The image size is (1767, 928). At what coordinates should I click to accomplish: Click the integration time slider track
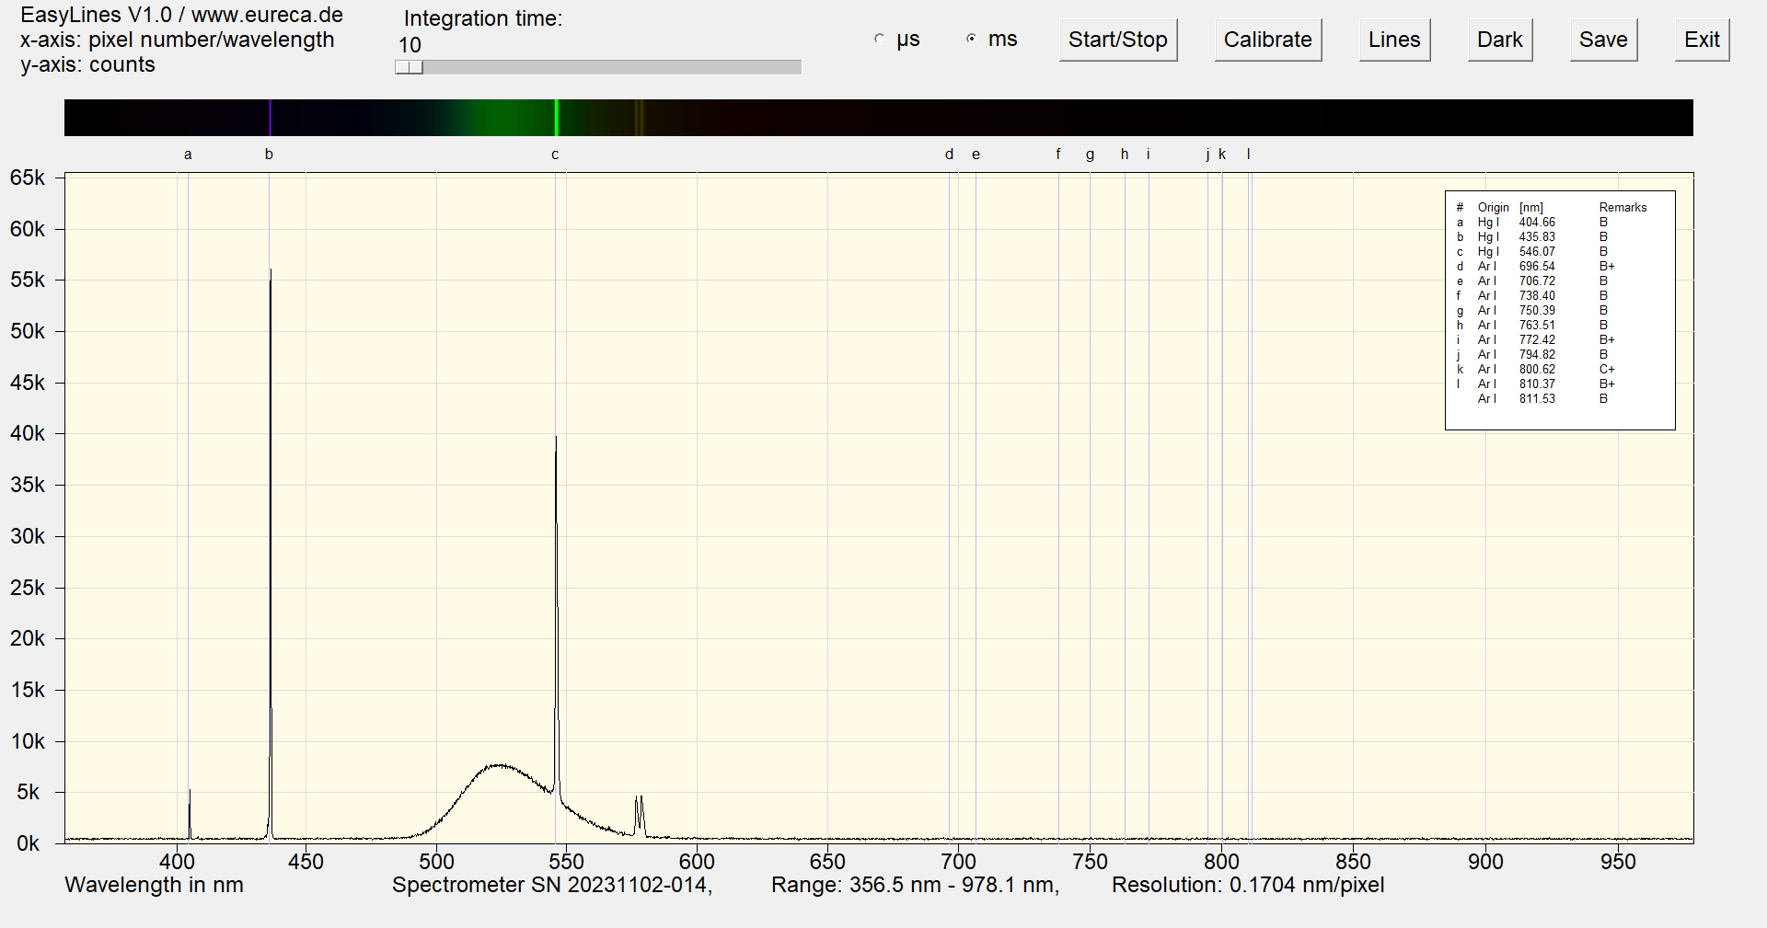[598, 67]
